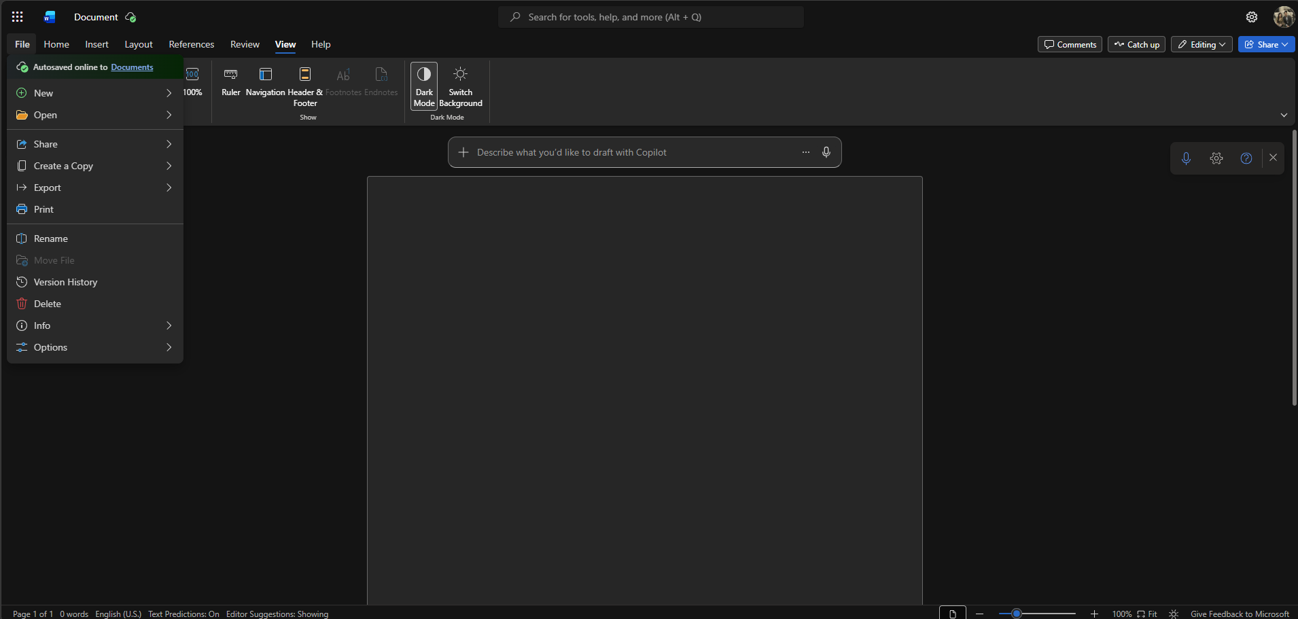This screenshot has height=619, width=1298.
Task: Toggle Text Predictions in the status bar
Action: click(183, 614)
